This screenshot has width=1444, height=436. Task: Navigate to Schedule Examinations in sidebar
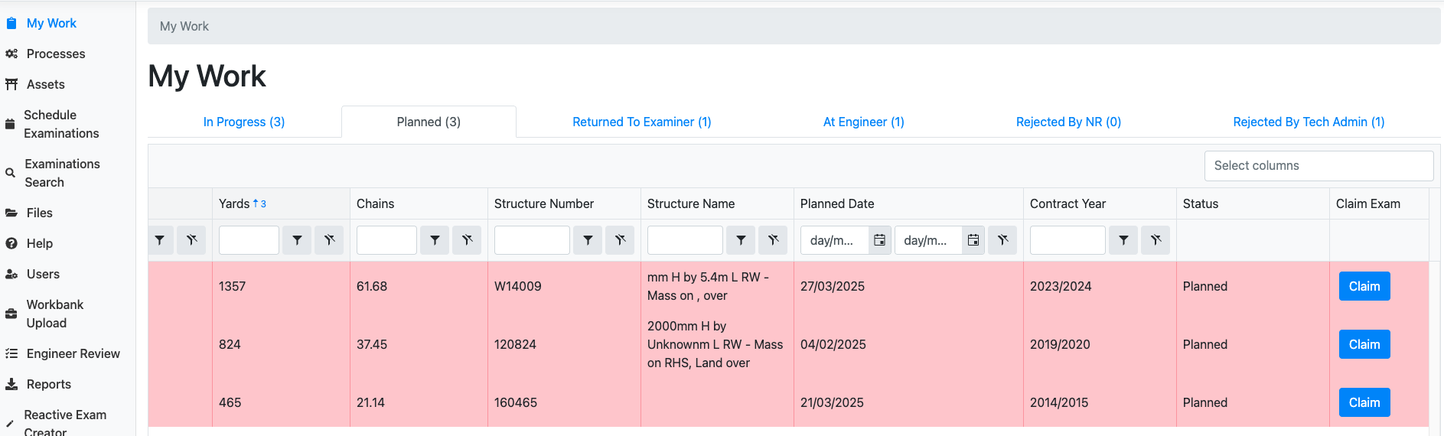(x=61, y=124)
